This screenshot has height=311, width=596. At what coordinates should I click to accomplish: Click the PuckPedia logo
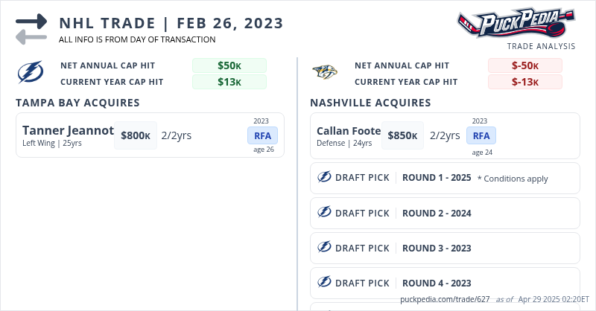point(516,22)
